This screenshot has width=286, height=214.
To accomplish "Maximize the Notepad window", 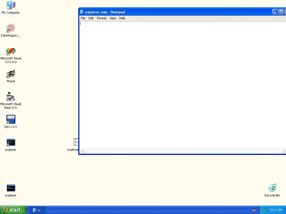I will coord(282,12).
